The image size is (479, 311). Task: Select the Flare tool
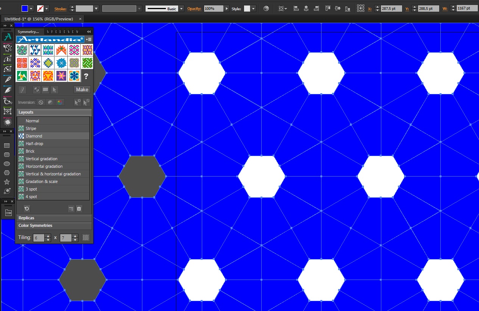pos(7,191)
